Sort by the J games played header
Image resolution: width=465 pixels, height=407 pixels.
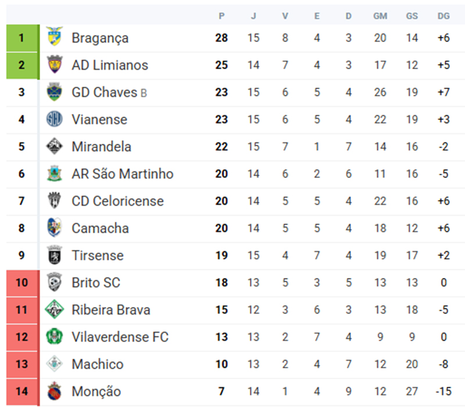253,16
